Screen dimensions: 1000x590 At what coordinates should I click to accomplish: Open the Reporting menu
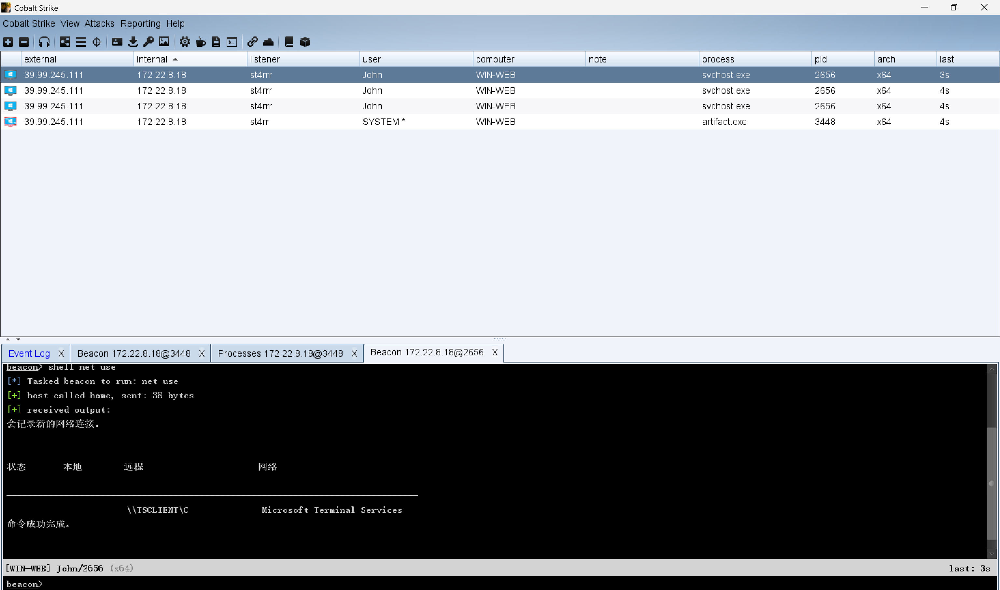click(140, 23)
